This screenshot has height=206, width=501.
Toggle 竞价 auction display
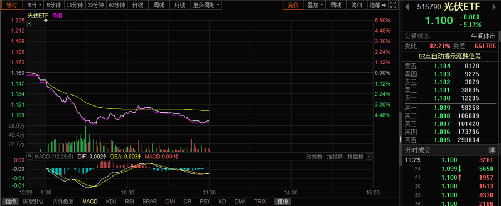tap(293, 5)
